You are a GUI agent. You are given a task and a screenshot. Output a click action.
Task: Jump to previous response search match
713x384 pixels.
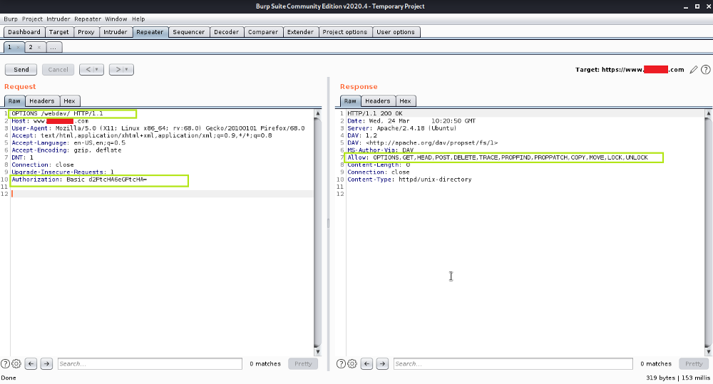(x=367, y=363)
